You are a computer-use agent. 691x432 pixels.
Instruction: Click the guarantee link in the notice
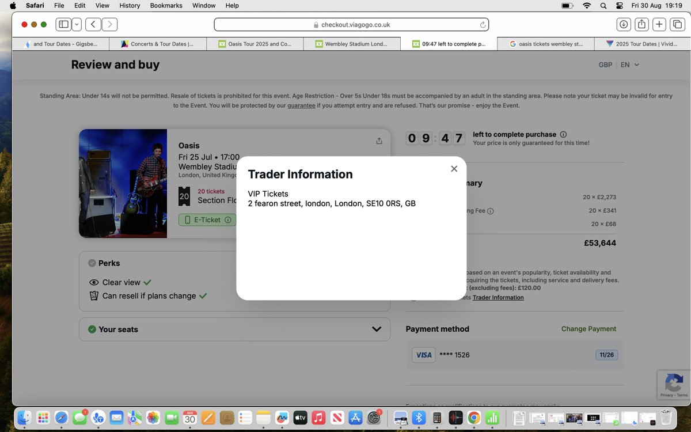[301, 105]
